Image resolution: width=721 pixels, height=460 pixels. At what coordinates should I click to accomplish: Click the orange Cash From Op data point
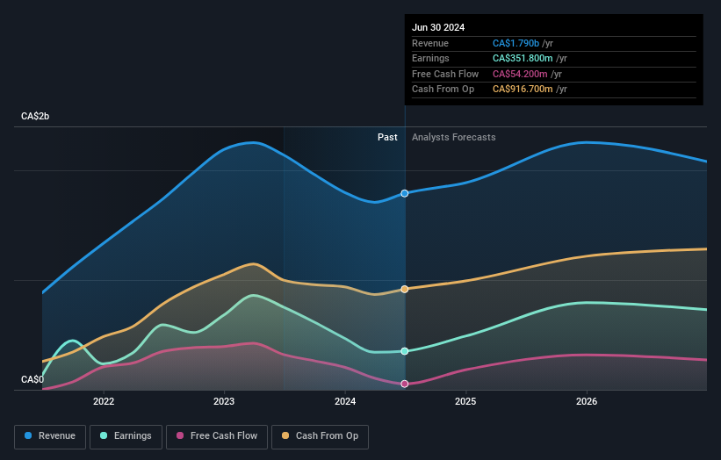pos(405,289)
